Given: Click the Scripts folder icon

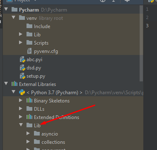Looking at the screenshot, I should coord(29,43).
